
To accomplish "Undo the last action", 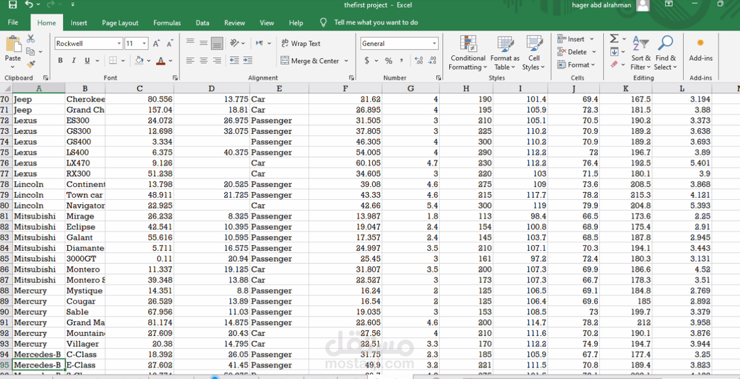I will [29, 5].
